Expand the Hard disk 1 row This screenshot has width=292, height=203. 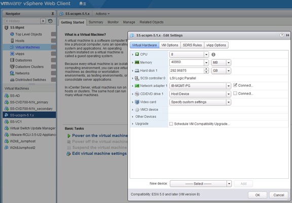pyautogui.click(x=132, y=71)
